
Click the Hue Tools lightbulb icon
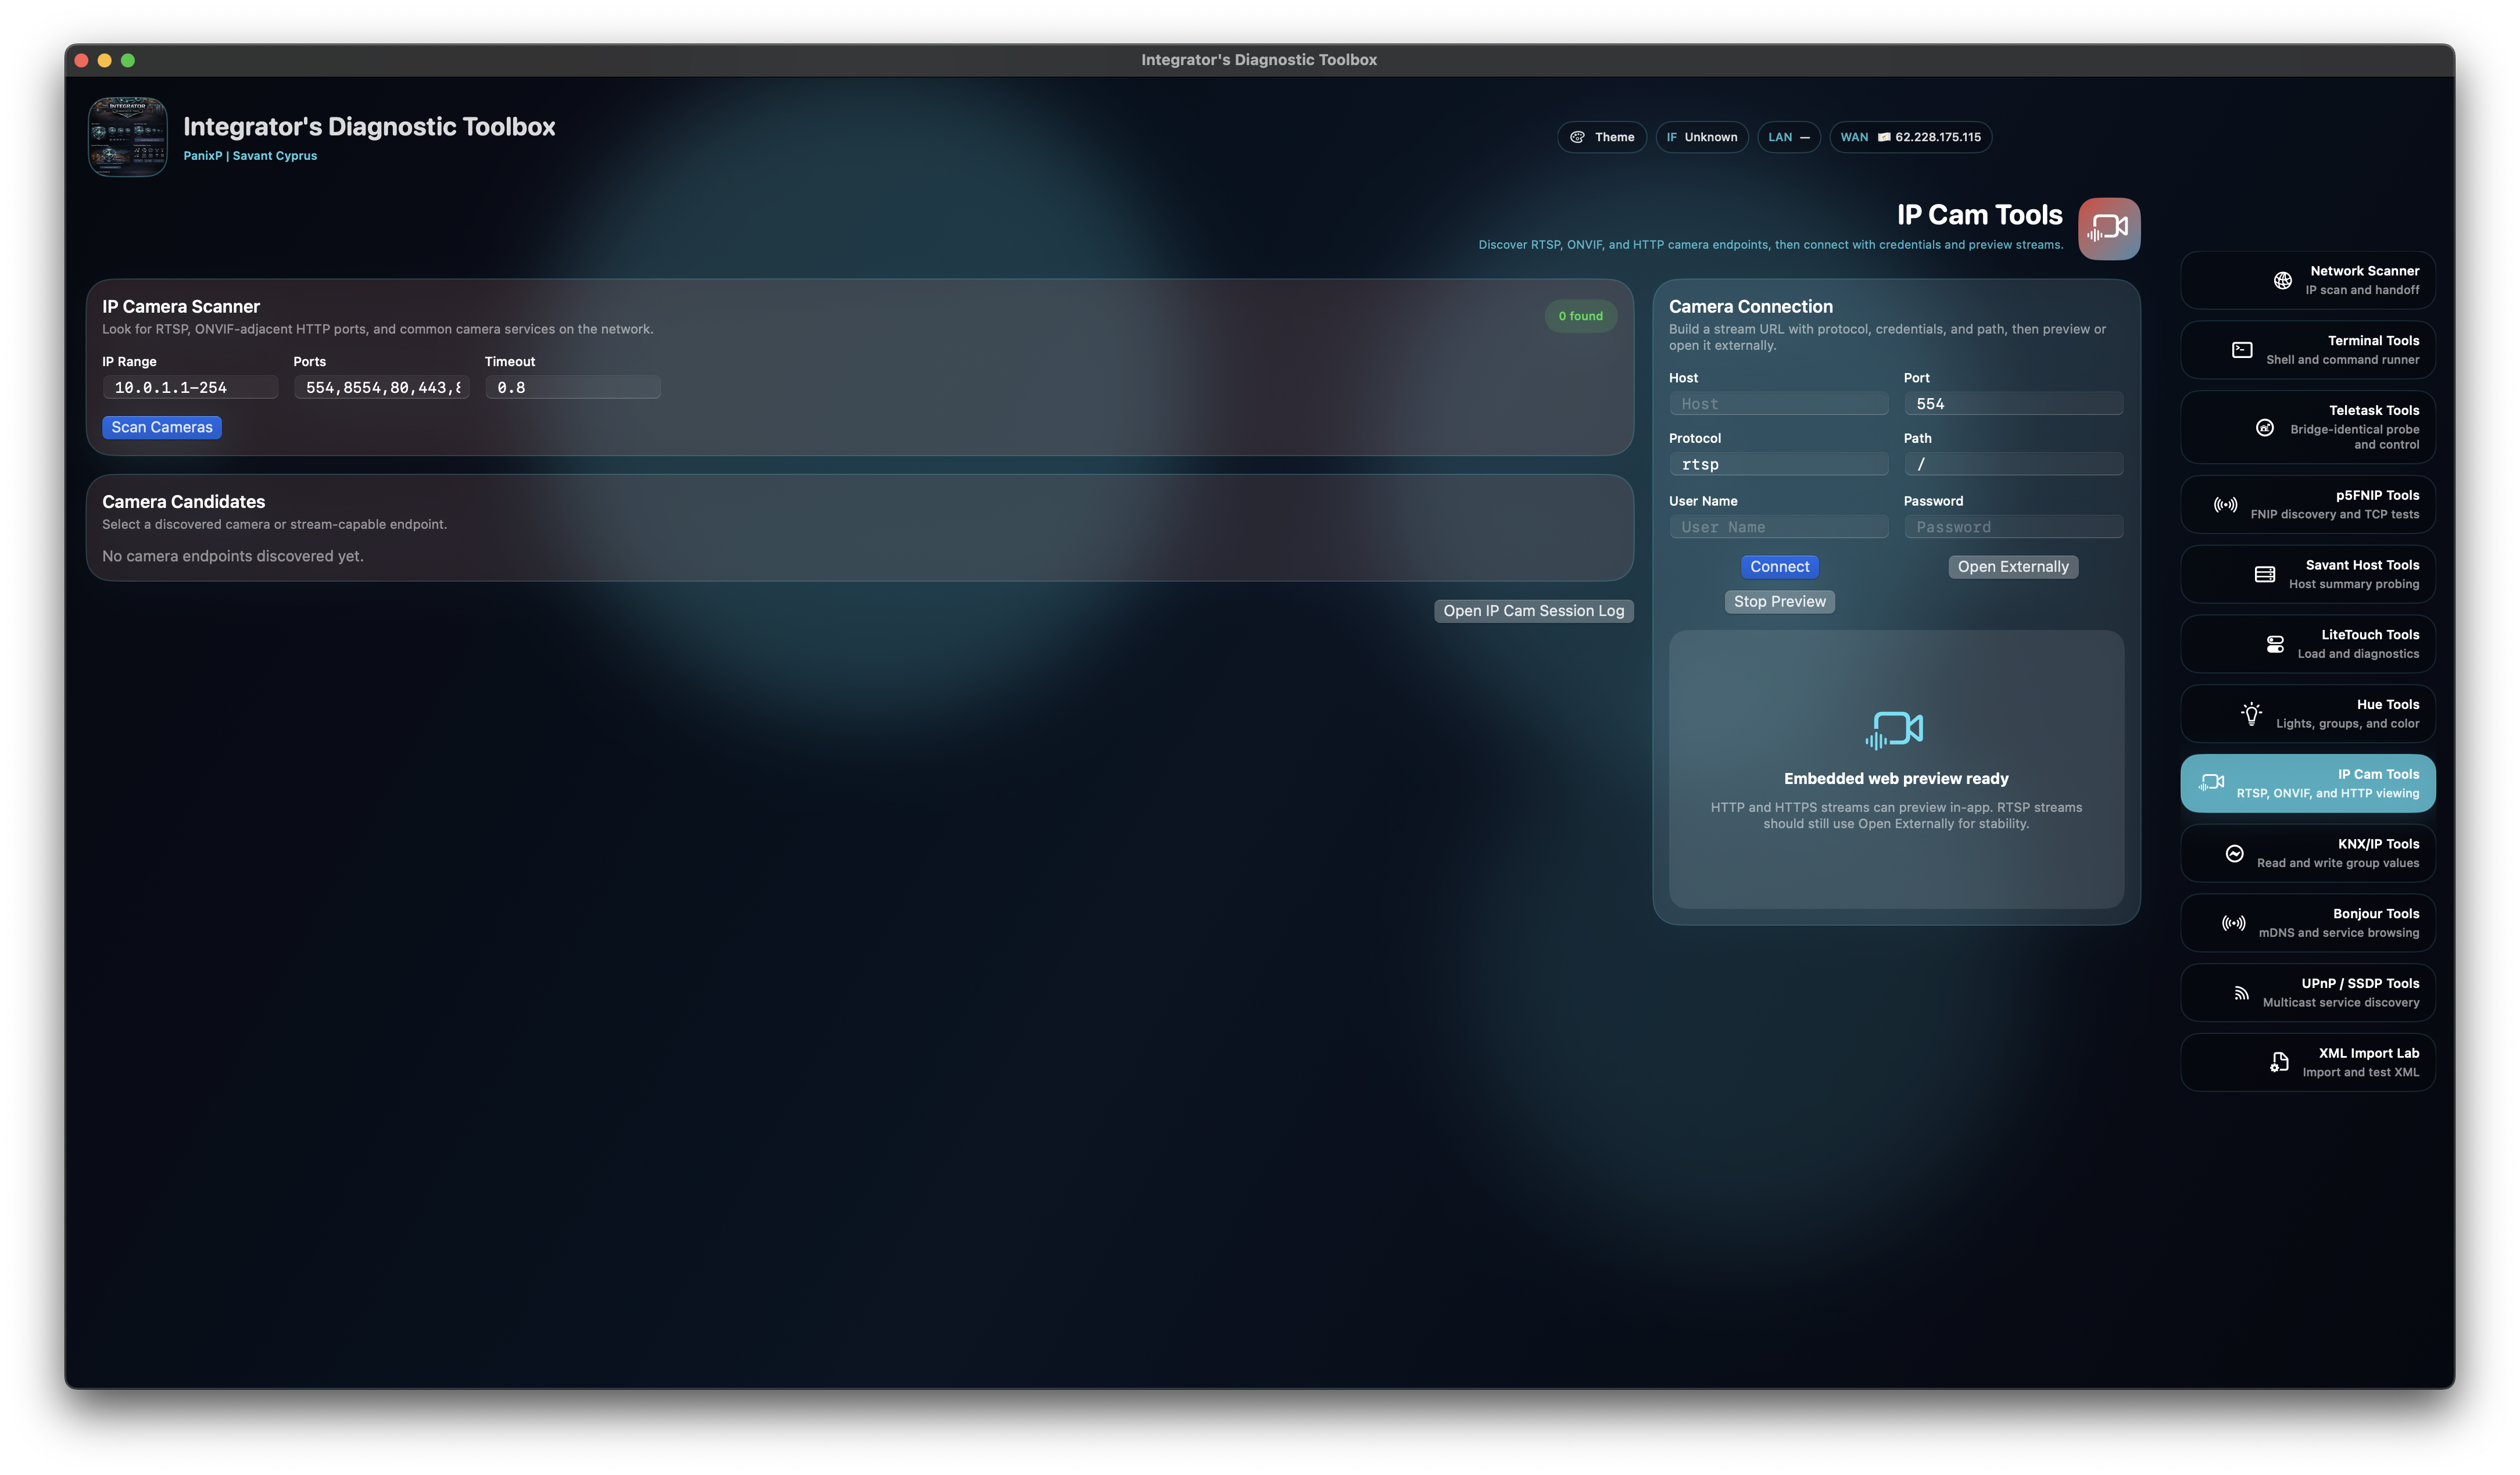point(2251,714)
